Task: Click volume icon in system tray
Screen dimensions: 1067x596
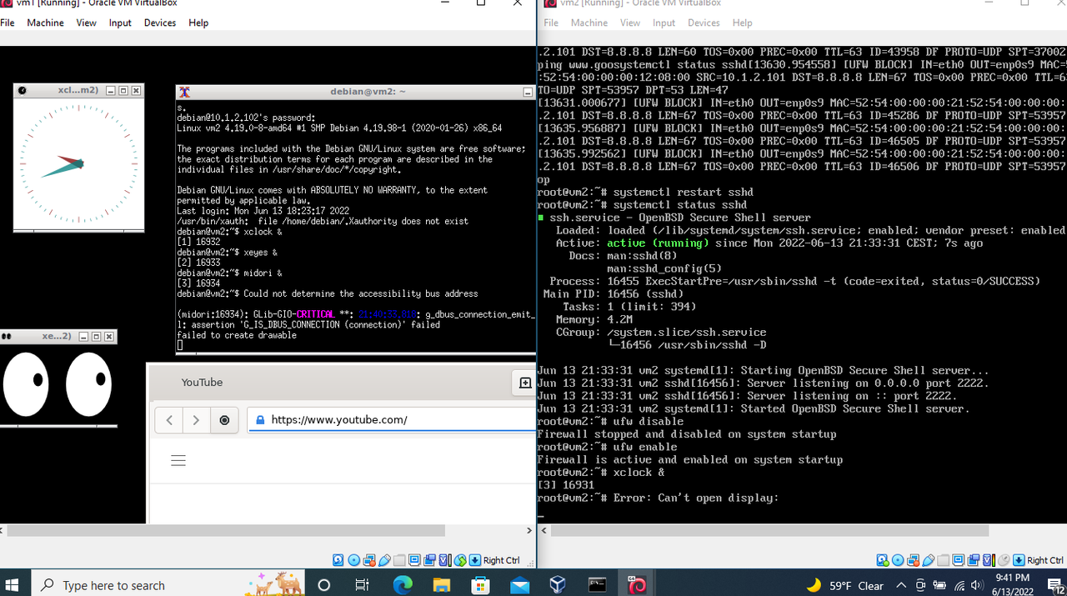Action: (x=976, y=585)
